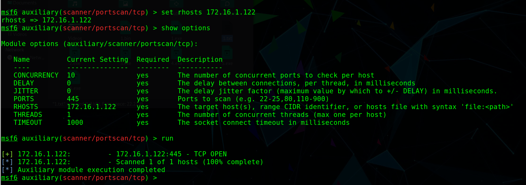Click the RHOSTS value 172.16.1.122 in table
The width and height of the screenshot is (526, 185).
91,107
